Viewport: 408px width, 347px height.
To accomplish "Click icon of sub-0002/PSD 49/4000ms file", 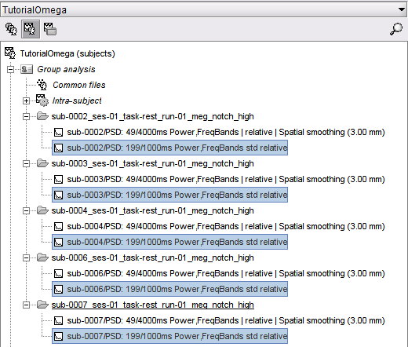I will 58,132.
